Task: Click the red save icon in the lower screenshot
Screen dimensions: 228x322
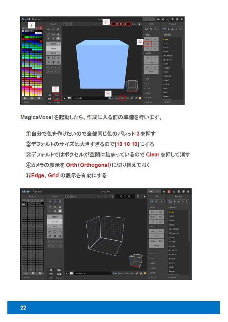Action: pos(169,191)
